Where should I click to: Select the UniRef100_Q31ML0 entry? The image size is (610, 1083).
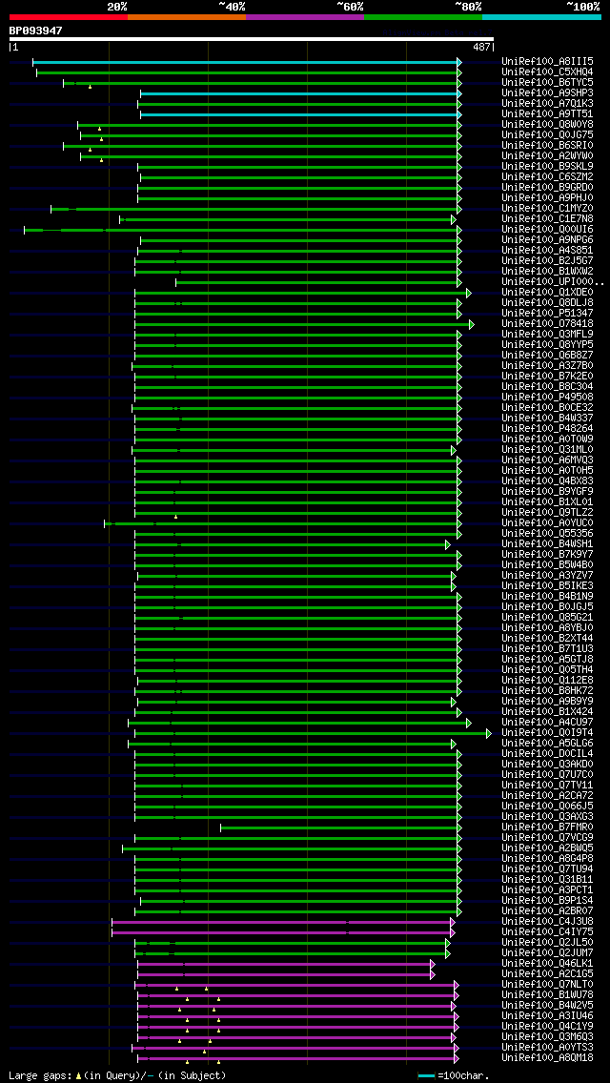[547, 450]
